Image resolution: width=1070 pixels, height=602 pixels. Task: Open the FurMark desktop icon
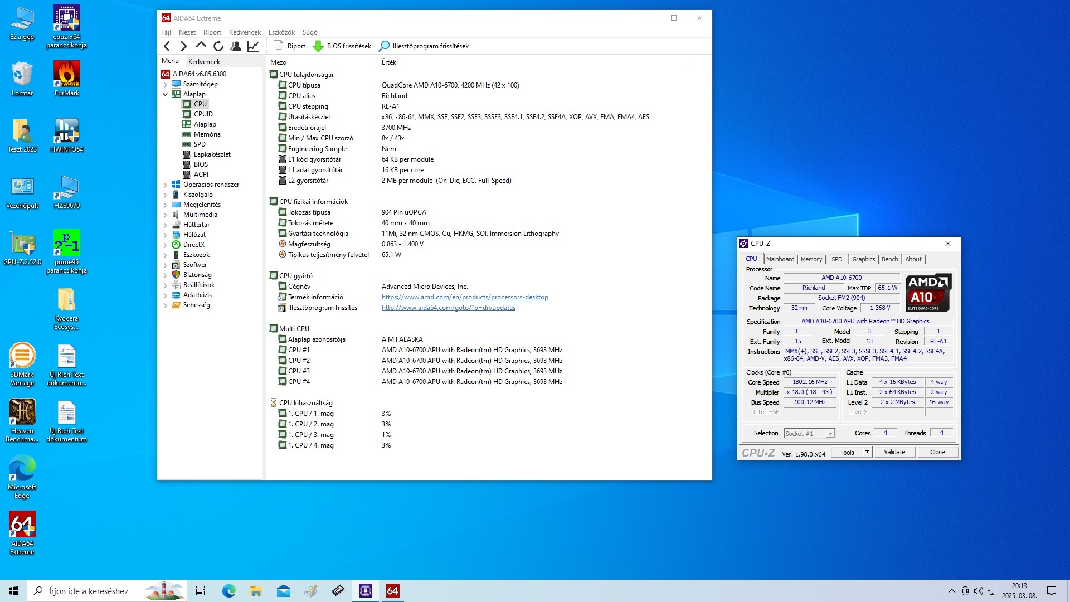click(66, 78)
